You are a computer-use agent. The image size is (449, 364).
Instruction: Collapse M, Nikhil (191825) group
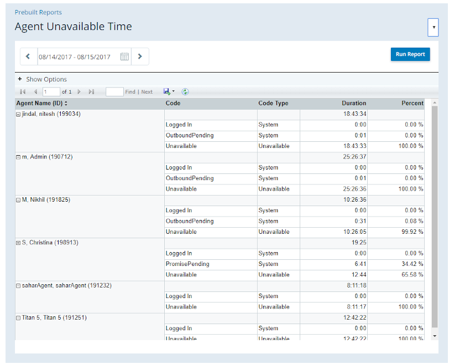(x=18, y=200)
